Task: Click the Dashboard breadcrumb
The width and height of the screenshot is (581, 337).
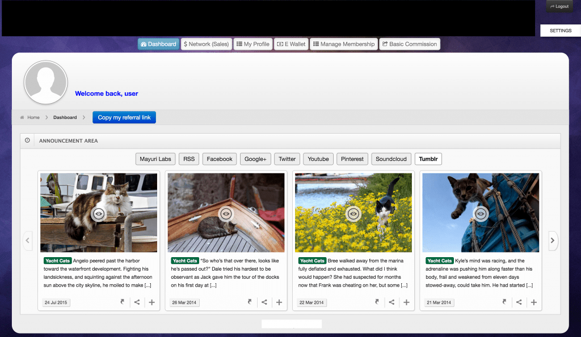Action: click(x=65, y=117)
